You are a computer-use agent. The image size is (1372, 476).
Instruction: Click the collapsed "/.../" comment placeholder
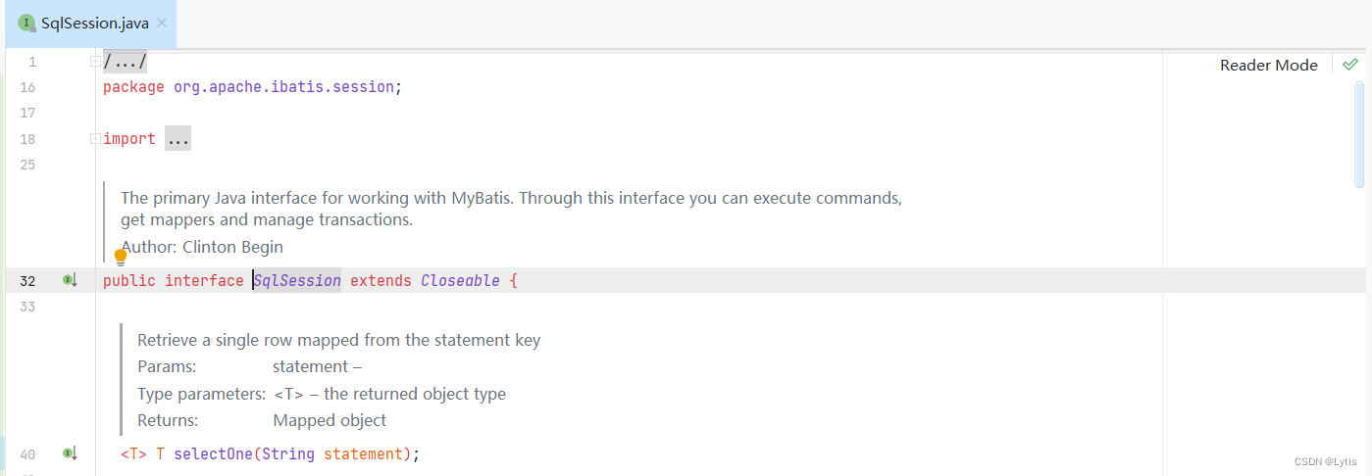click(125, 62)
